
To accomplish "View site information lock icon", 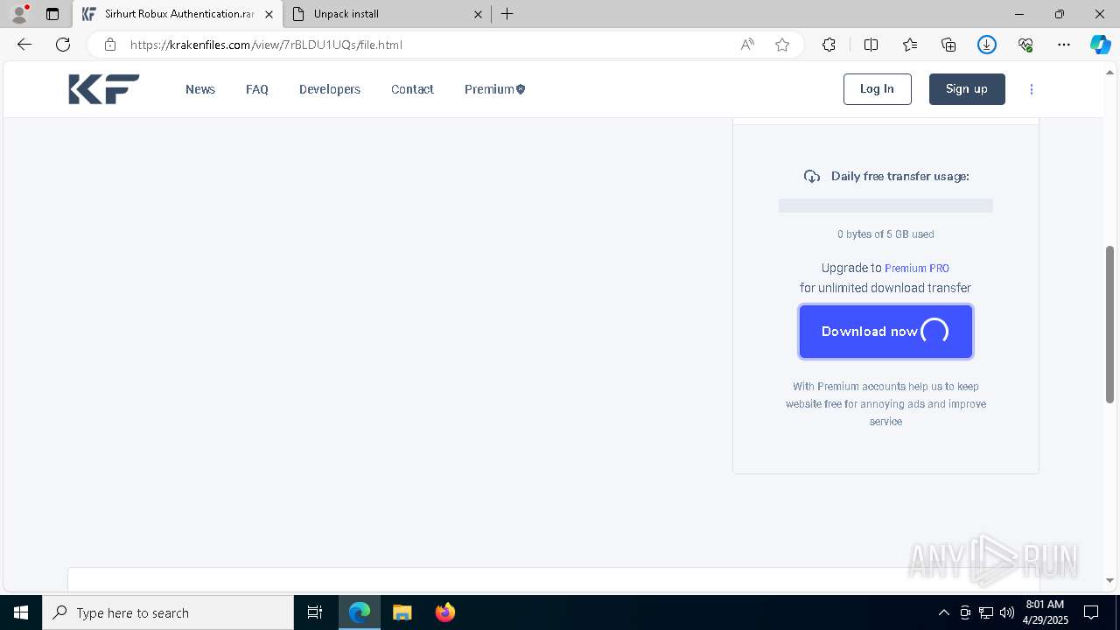I will coord(109,45).
